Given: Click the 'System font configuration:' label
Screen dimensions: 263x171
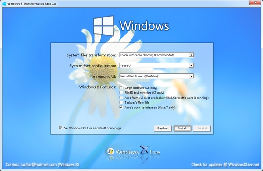Looking at the screenshot, I should coord(93,66).
